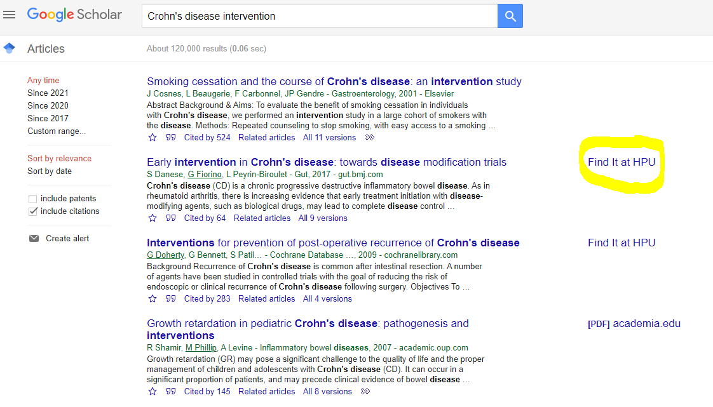This screenshot has height=407, width=713.
Task: Open author profile G Doherty
Action: pos(165,255)
